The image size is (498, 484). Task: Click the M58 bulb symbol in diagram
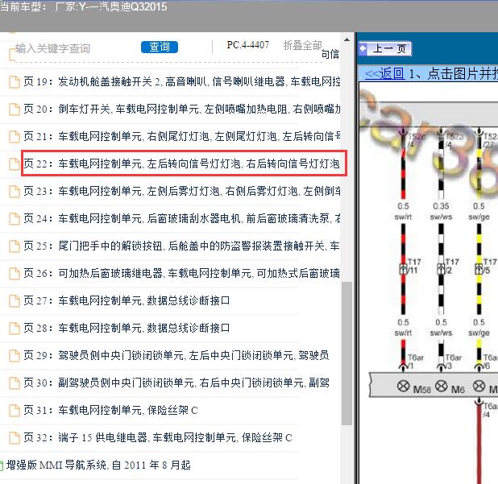[404, 386]
